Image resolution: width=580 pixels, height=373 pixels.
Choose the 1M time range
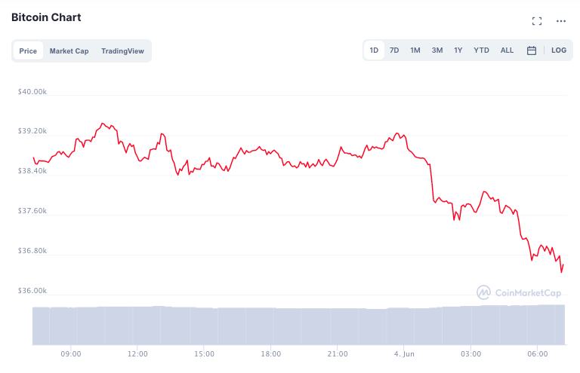pos(415,50)
